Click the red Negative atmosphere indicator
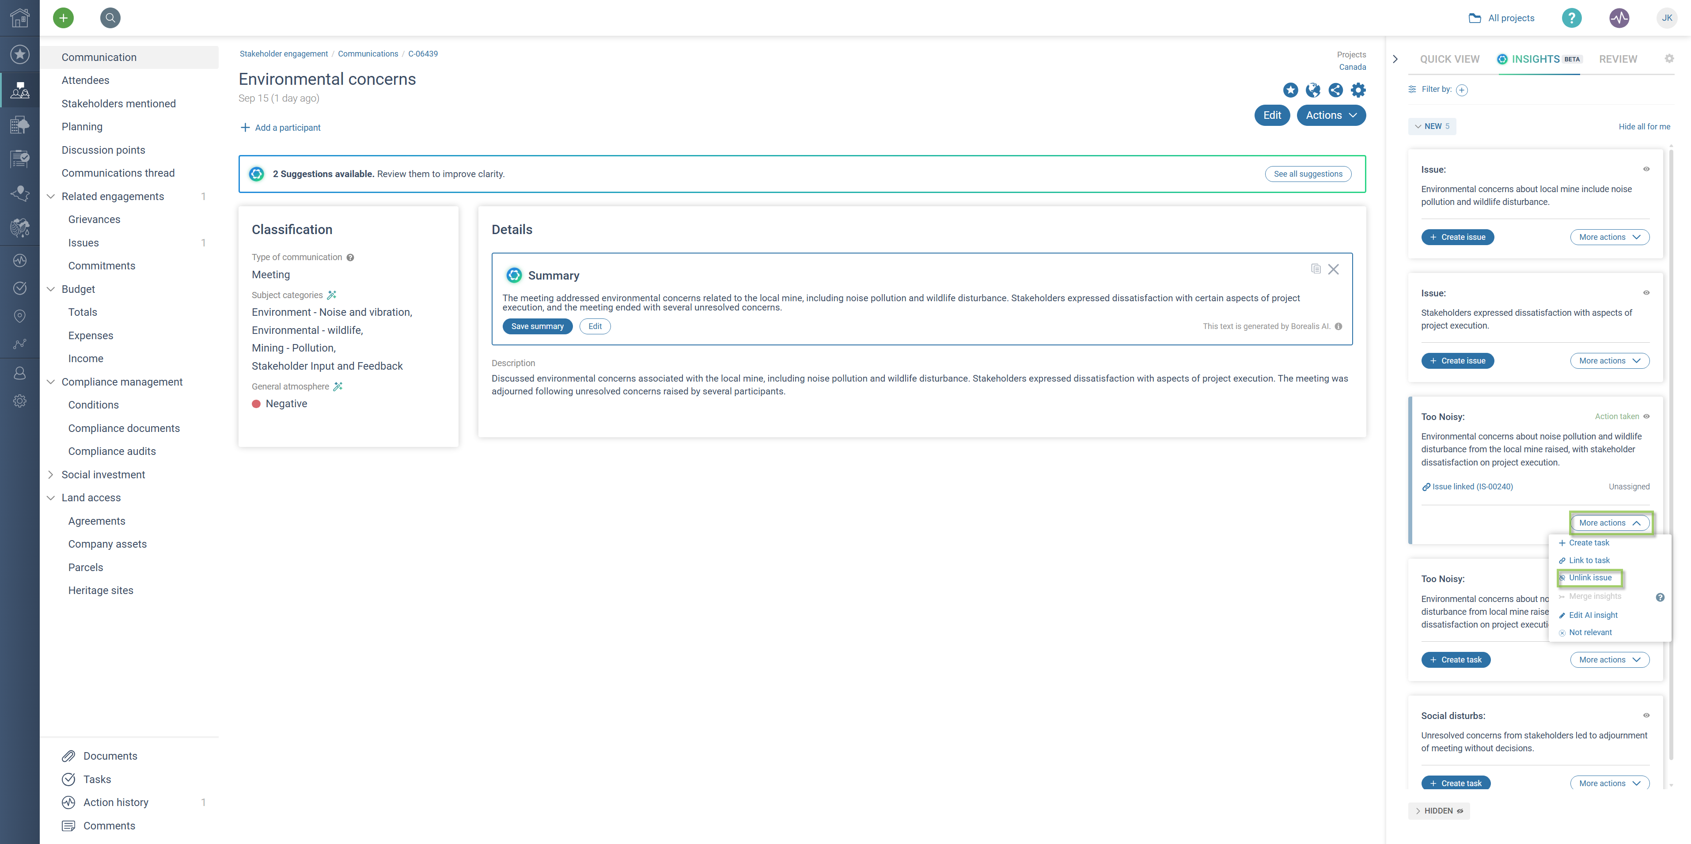 click(256, 404)
